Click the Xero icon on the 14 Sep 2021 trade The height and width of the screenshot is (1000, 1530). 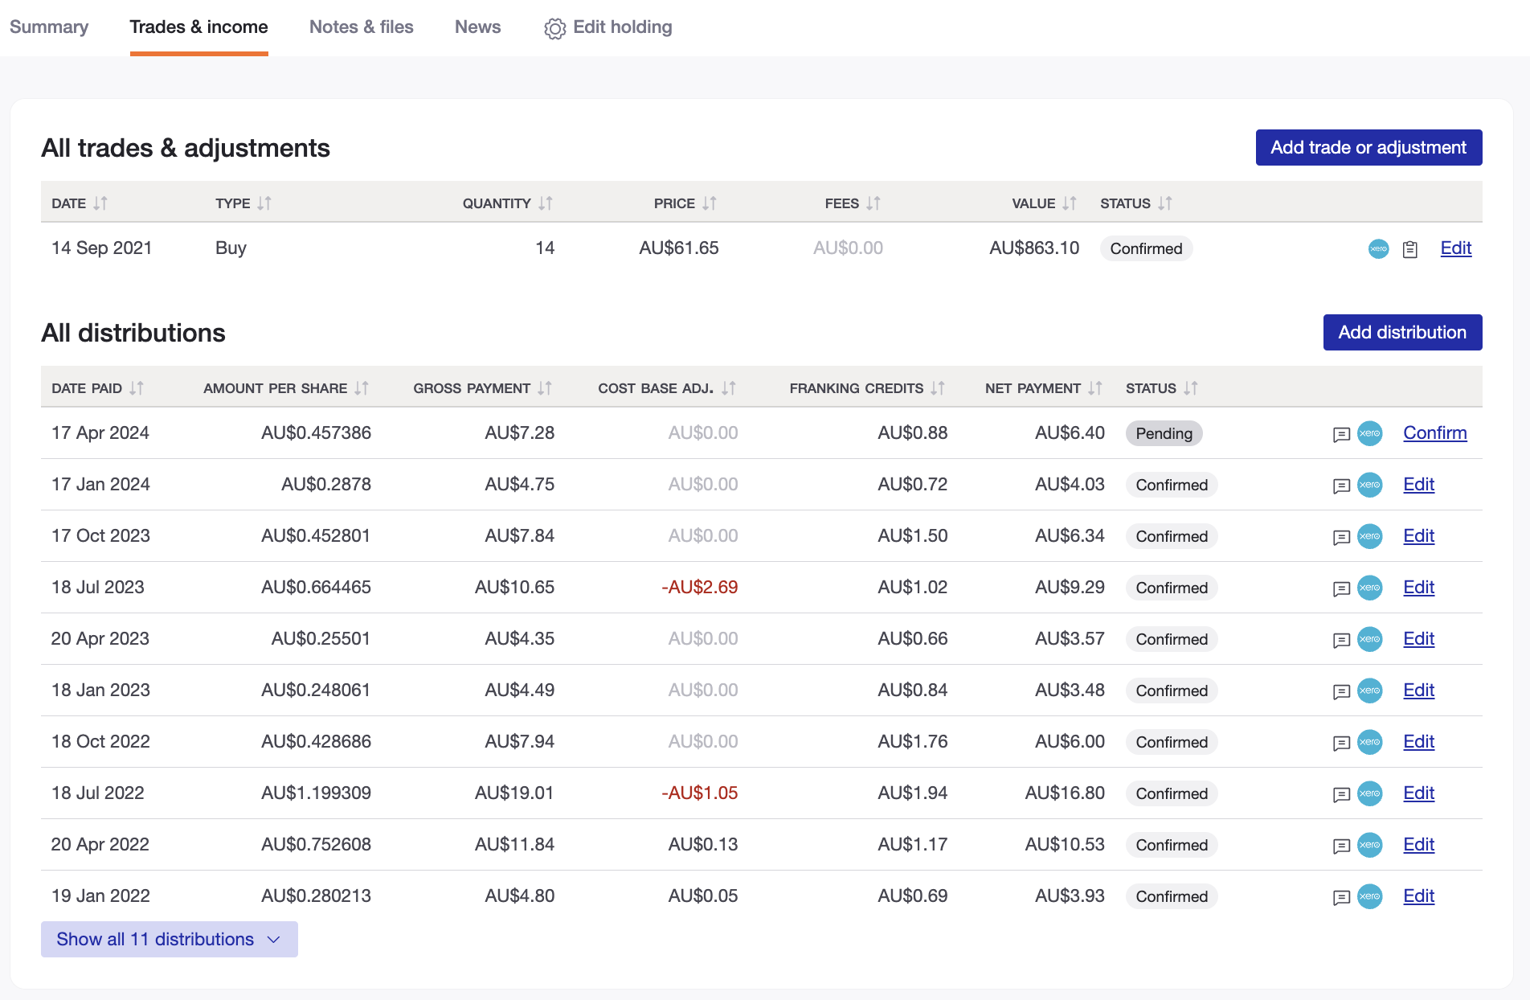pyautogui.click(x=1378, y=248)
